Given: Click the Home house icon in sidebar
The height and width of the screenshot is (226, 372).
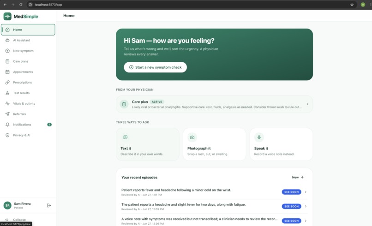Looking at the screenshot, I should point(7,30).
